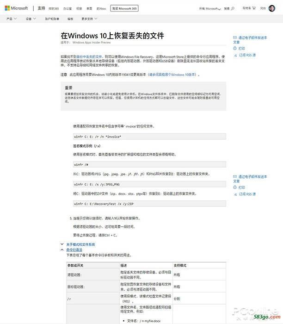
Task: Click the 重要 notice heading
Action: click(x=68, y=88)
